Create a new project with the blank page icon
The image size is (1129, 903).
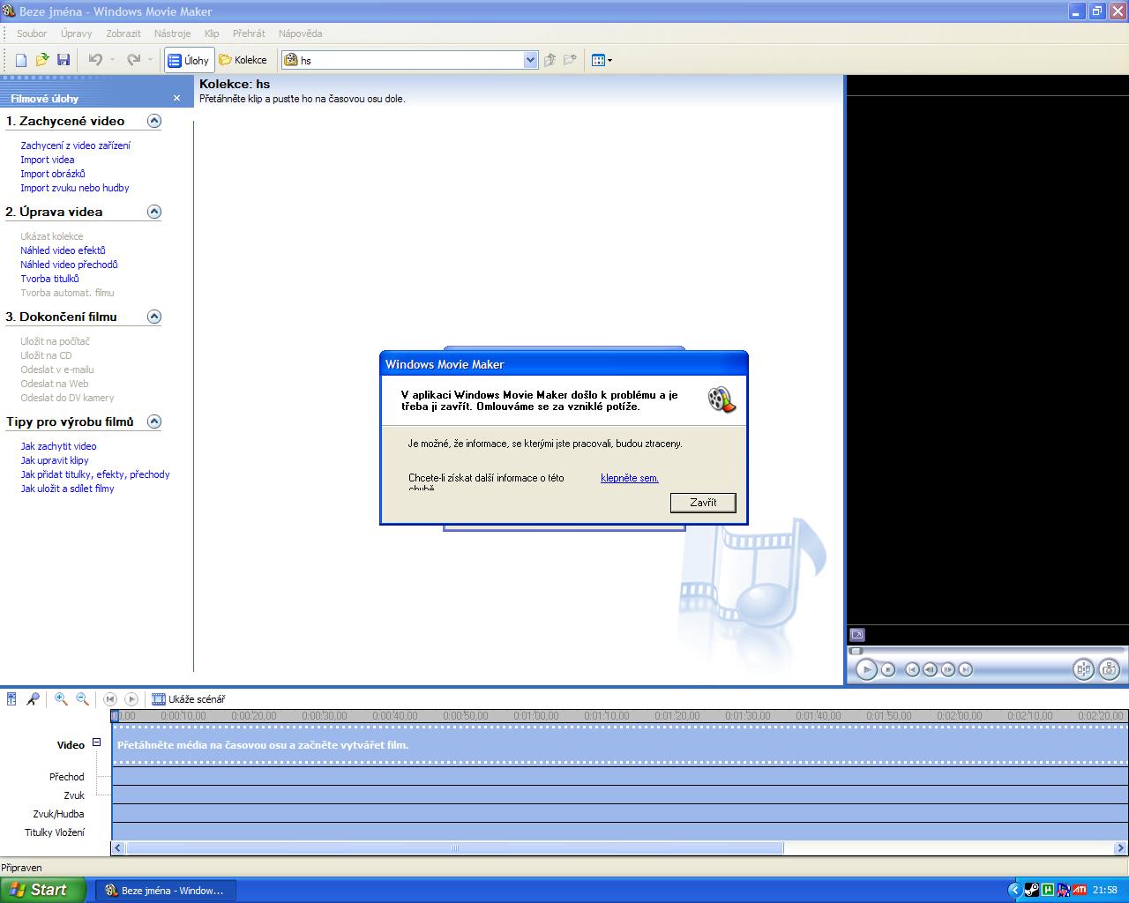(21, 60)
